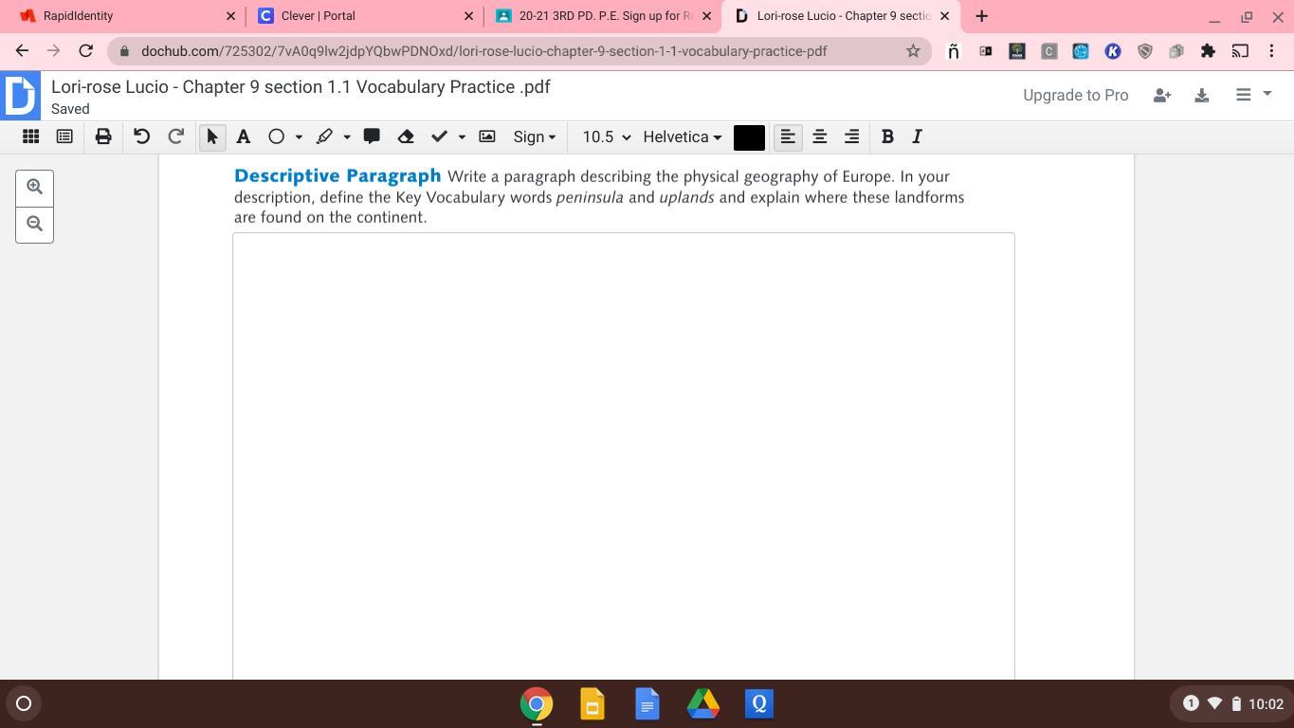Screen dimensions: 1294x728
Task: Select the circle shape tool
Action: 276,136
